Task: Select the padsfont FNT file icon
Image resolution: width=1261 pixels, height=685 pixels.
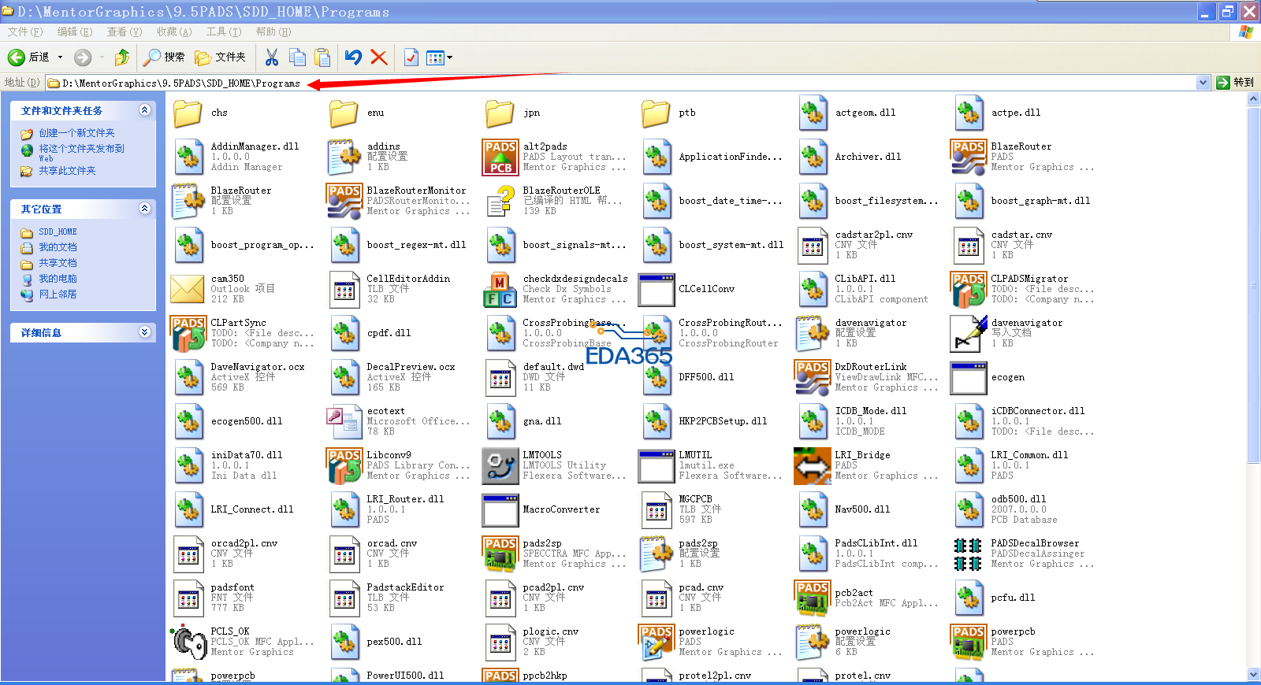Action: (x=188, y=598)
